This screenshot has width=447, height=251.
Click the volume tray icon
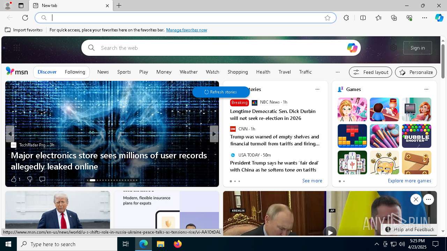tap(402, 244)
